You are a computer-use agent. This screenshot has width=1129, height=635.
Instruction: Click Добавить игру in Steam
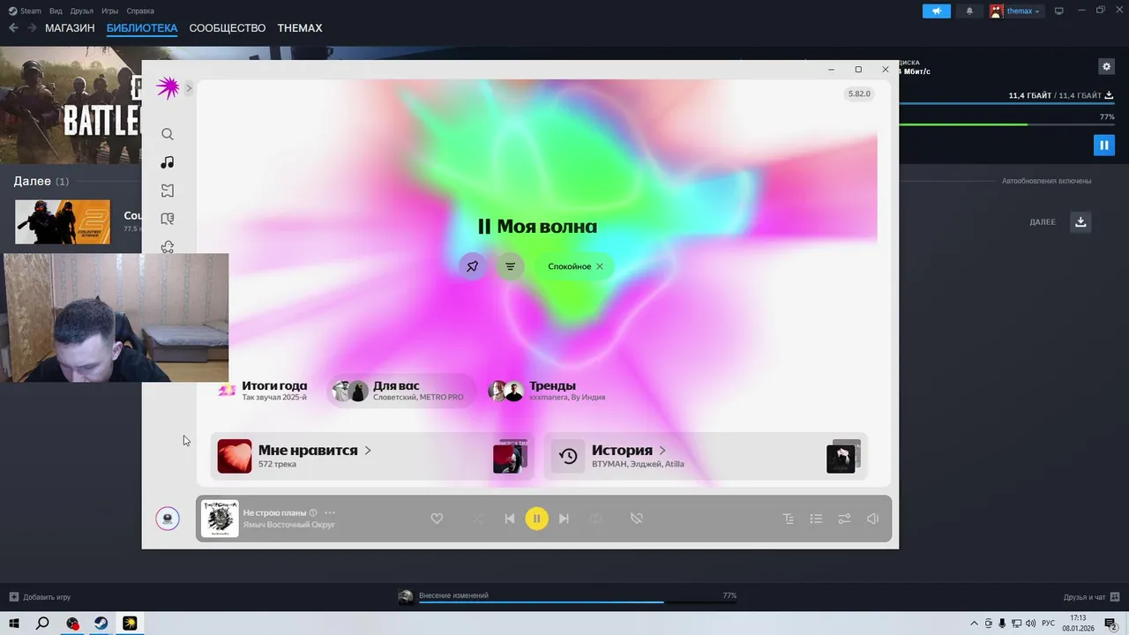pos(41,597)
